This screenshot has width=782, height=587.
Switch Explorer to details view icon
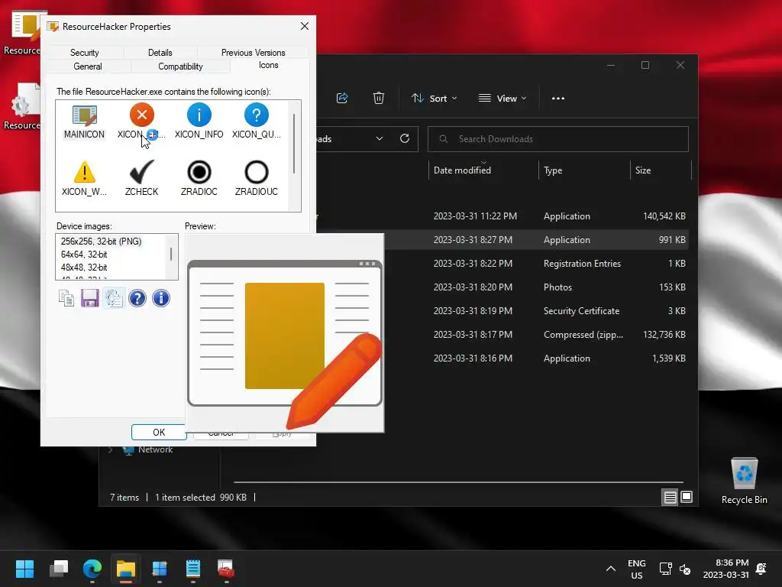(670, 497)
